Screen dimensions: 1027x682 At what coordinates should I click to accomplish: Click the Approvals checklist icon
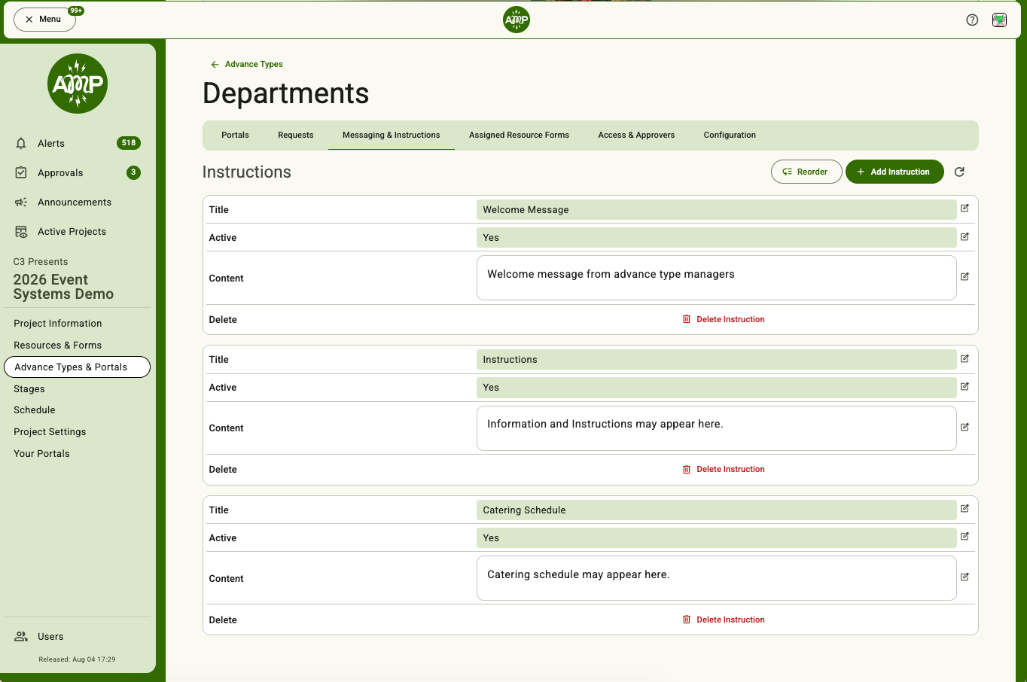pos(21,172)
